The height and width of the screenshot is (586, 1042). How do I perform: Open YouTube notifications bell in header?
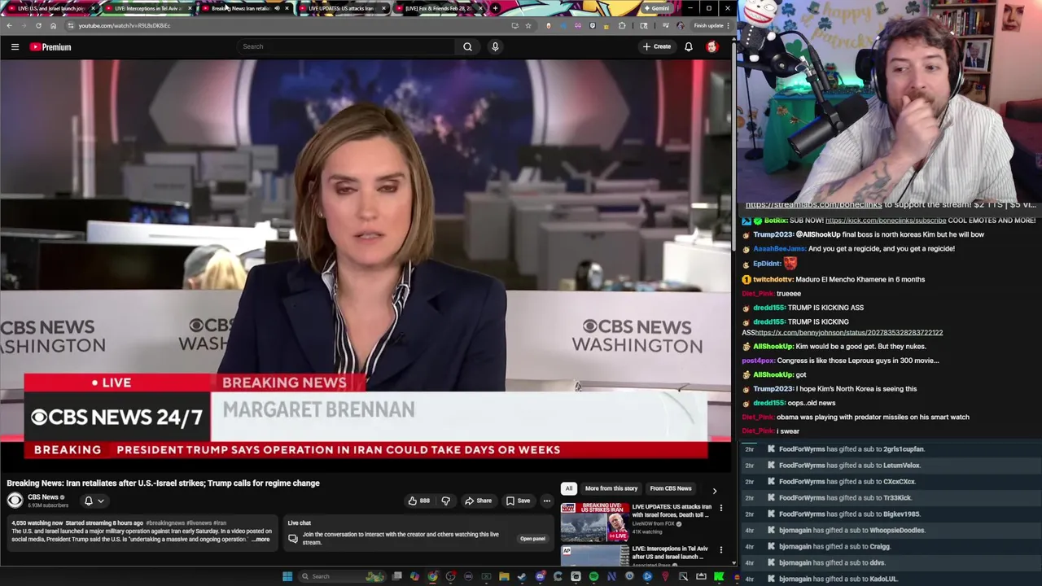[x=689, y=46]
